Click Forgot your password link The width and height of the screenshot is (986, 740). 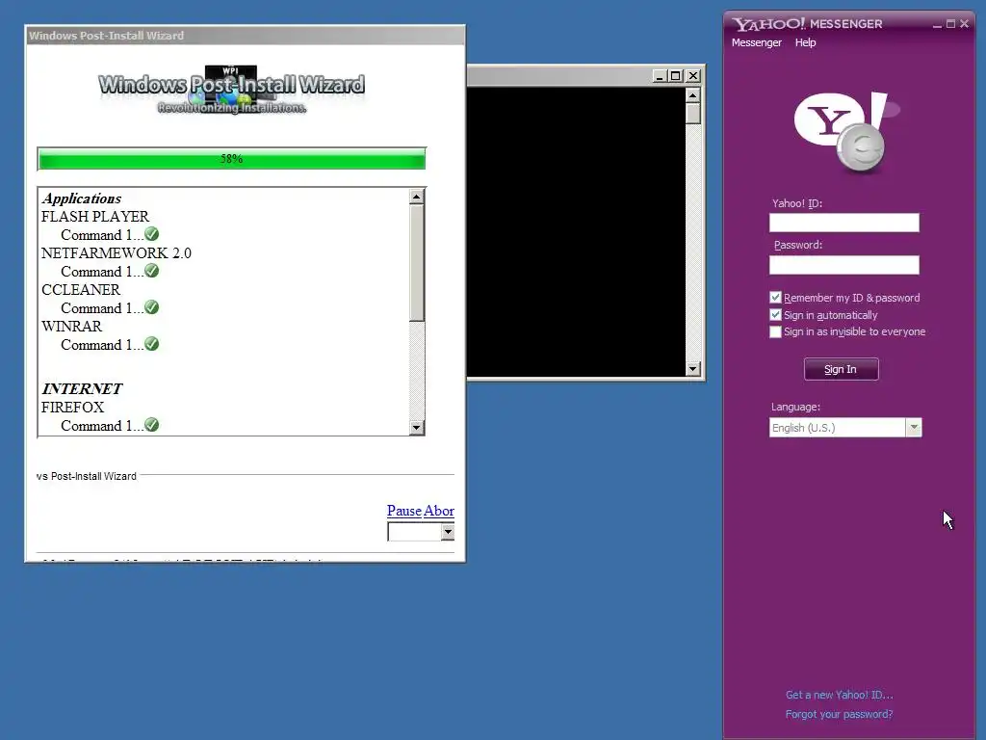(x=839, y=714)
